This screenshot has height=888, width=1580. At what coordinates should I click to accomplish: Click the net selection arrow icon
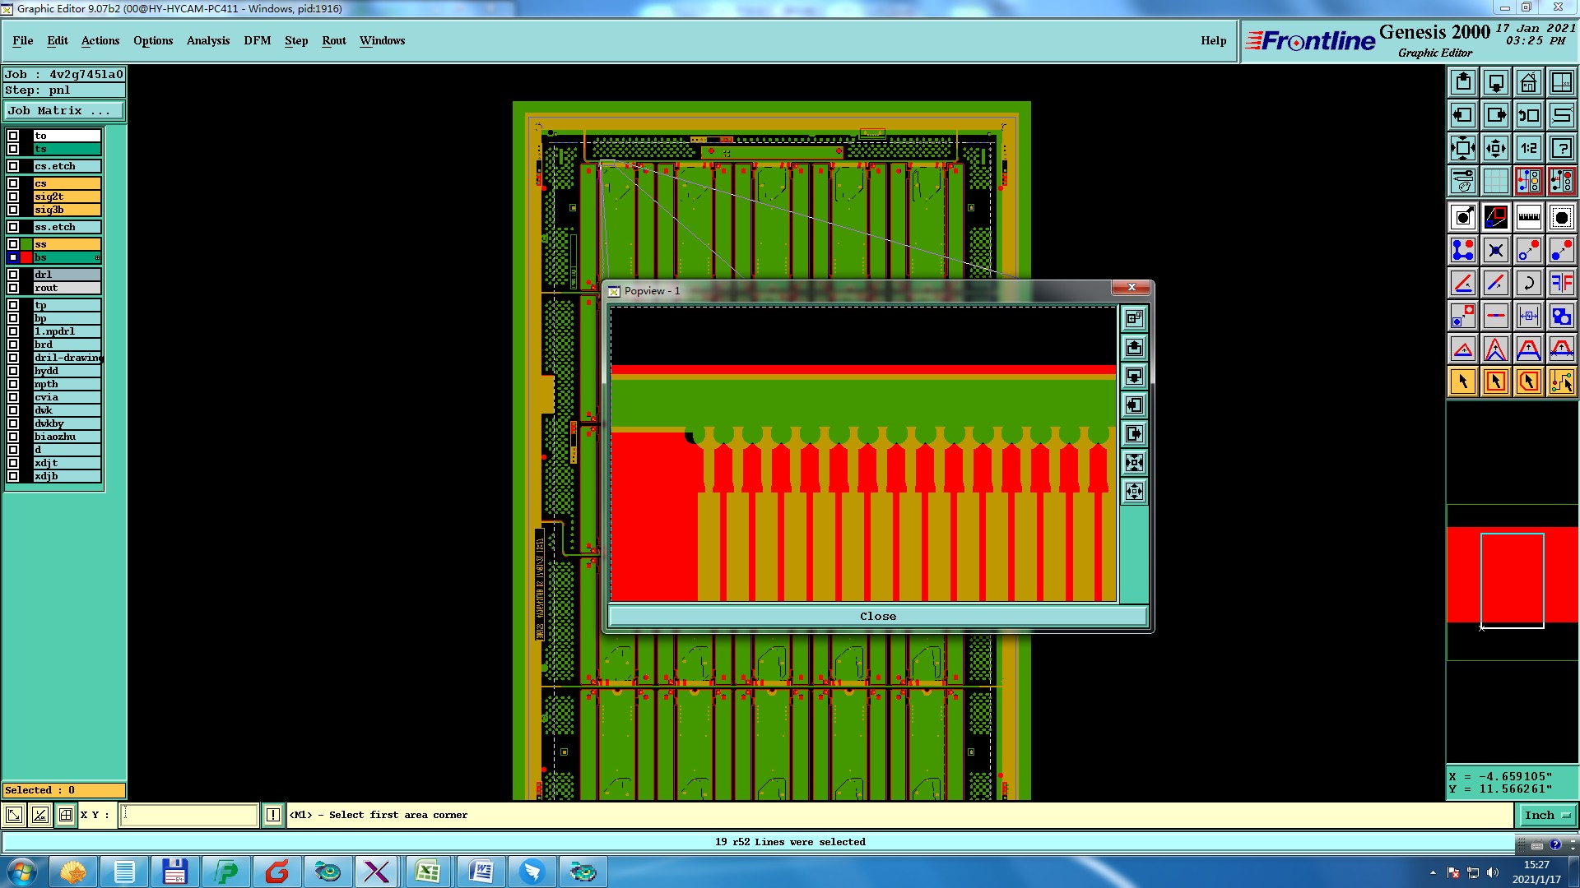click(1561, 382)
